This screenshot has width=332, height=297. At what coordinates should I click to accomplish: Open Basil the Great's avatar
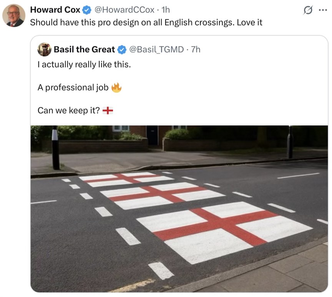tap(44, 49)
